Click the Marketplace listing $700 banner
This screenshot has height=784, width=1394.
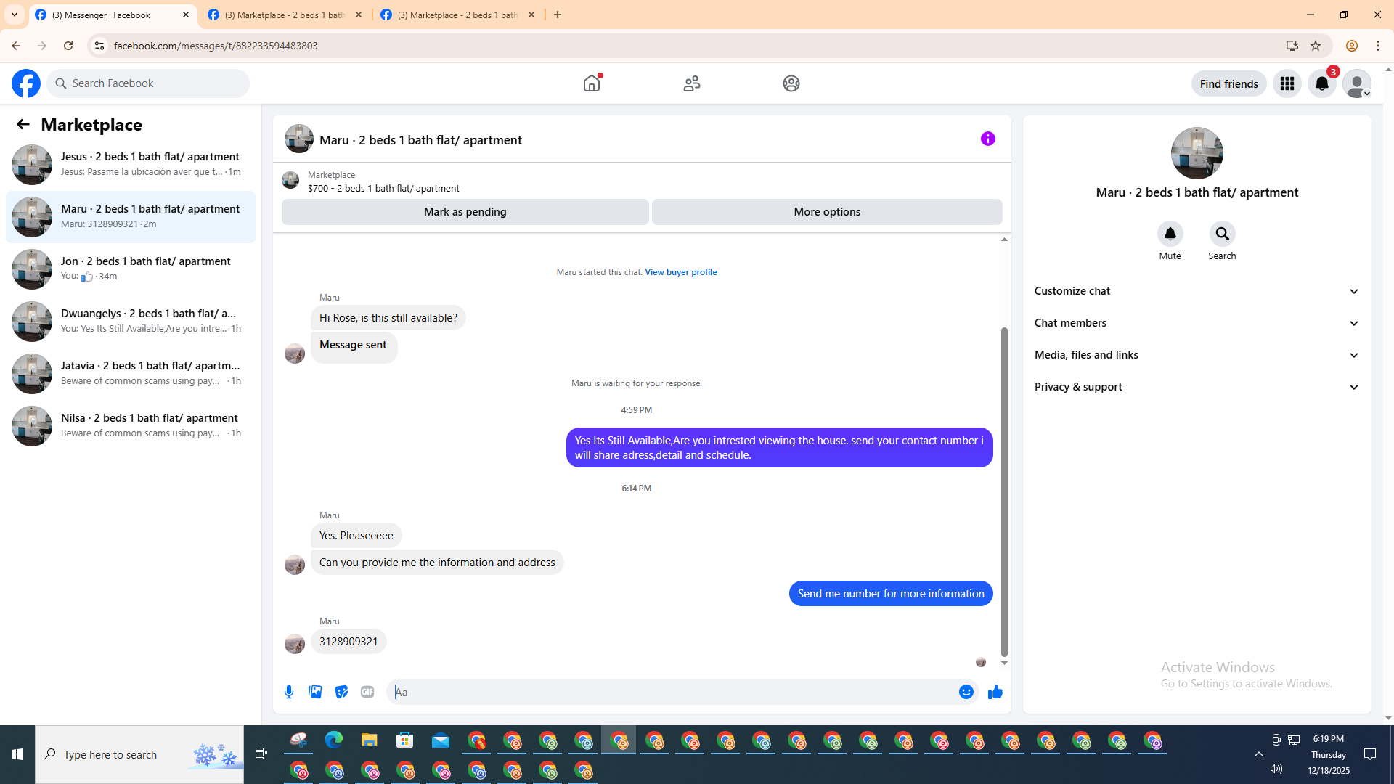(x=642, y=181)
